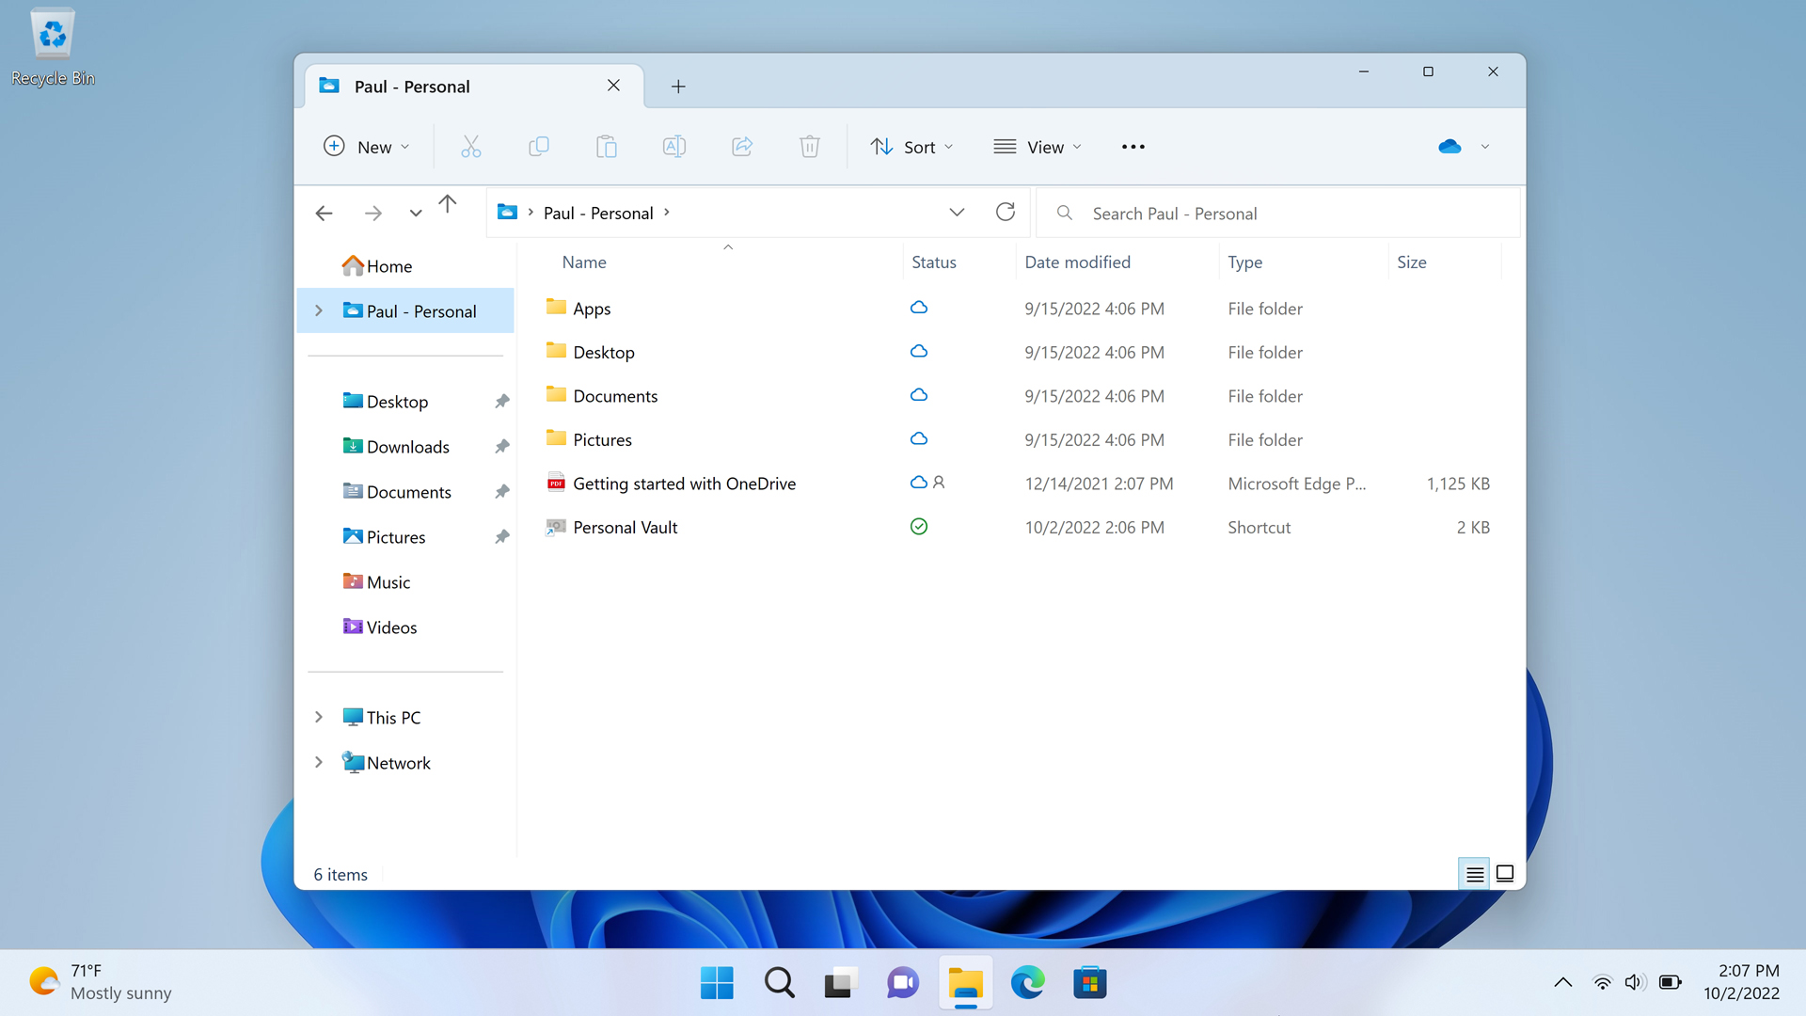Click the Copy icon in toolbar
This screenshot has height=1016, width=1806.
pyautogui.click(x=538, y=147)
